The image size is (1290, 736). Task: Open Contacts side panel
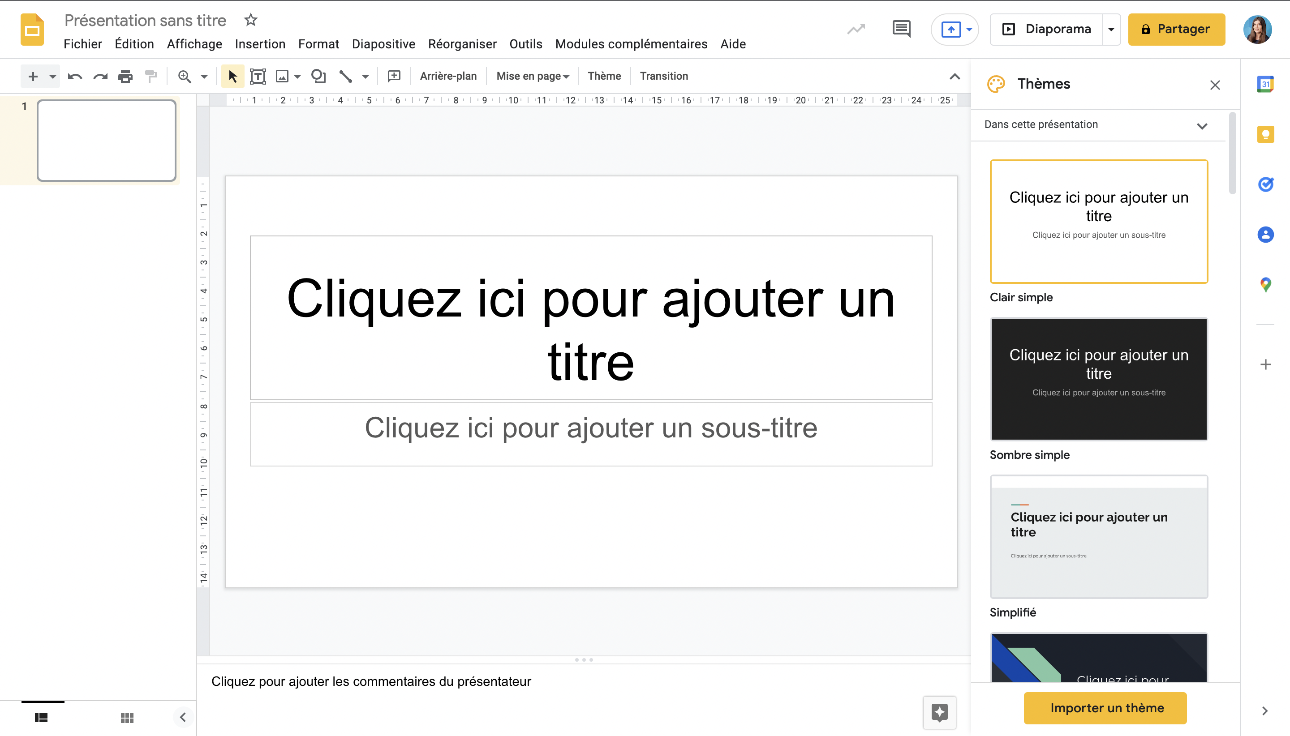1265,235
